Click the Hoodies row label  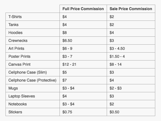[15, 33]
